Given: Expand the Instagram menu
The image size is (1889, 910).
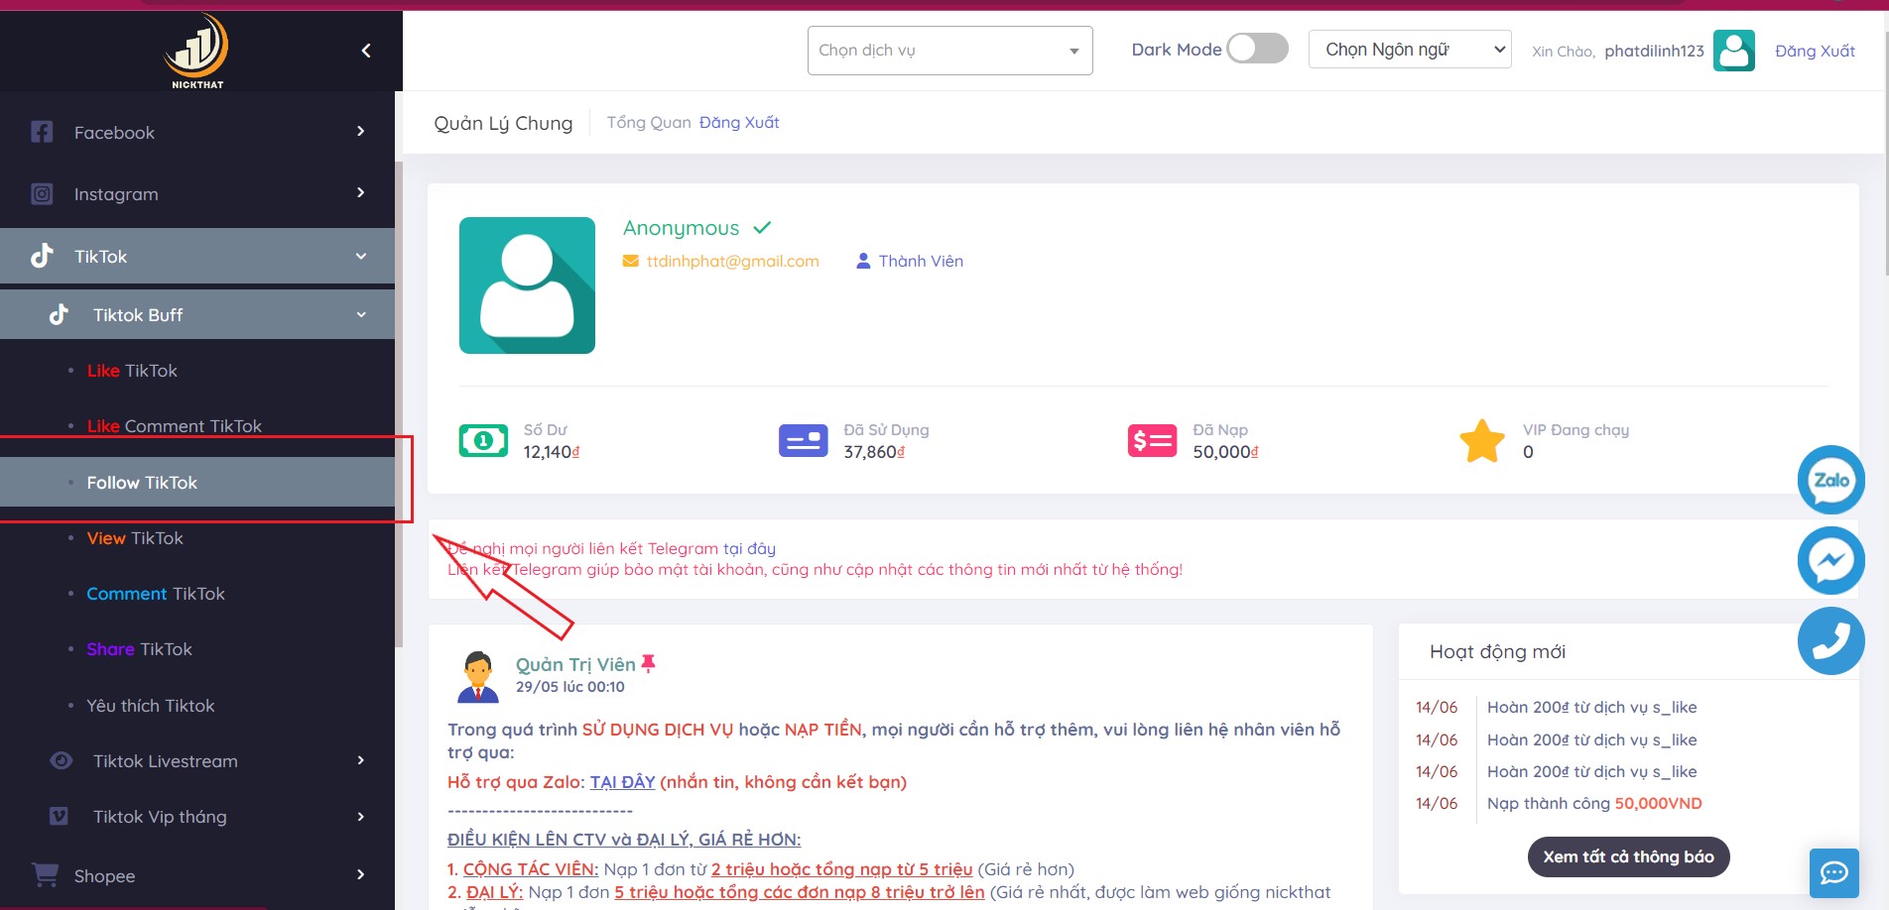Looking at the screenshot, I should pyautogui.click(x=361, y=192).
